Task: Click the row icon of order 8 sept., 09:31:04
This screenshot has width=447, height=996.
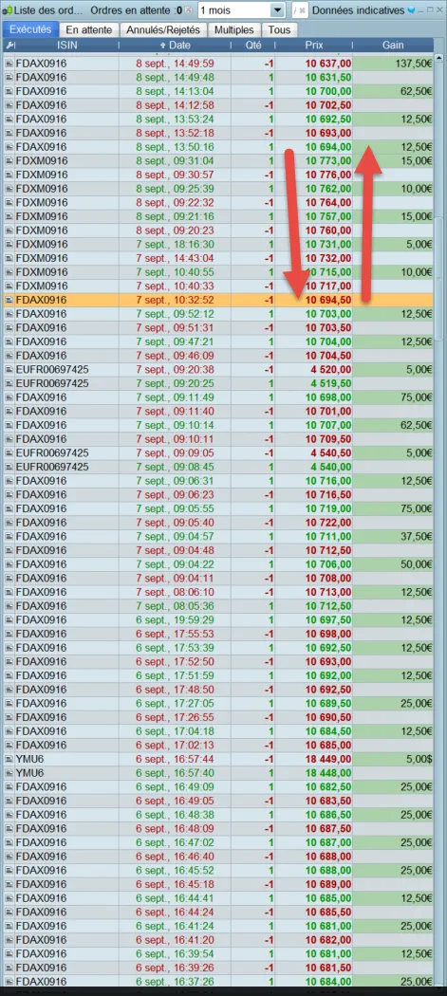Action: click(x=9, y=160)
